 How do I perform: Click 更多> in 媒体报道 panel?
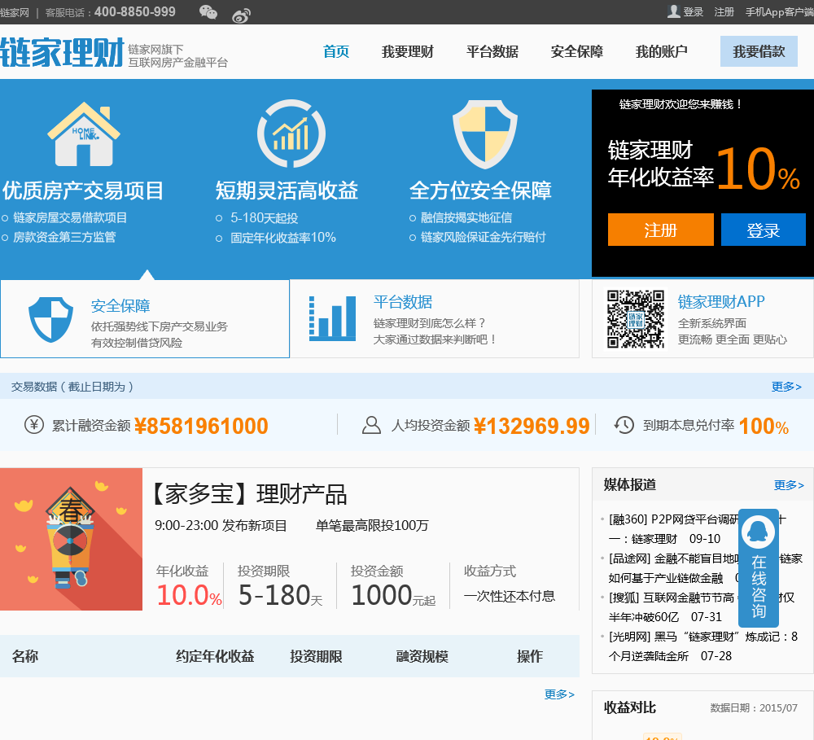pyautogui.click(x=789, y=485)
